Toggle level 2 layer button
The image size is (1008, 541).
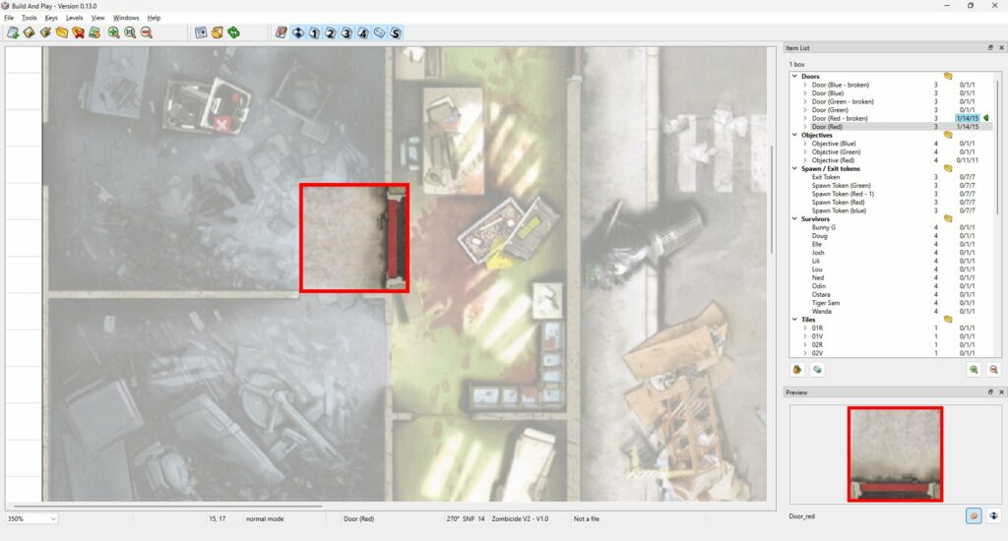[x=331, y=32]
